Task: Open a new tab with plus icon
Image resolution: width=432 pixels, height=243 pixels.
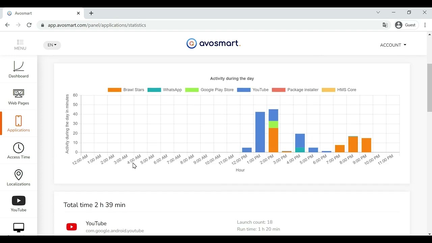Action: (91, 13)
